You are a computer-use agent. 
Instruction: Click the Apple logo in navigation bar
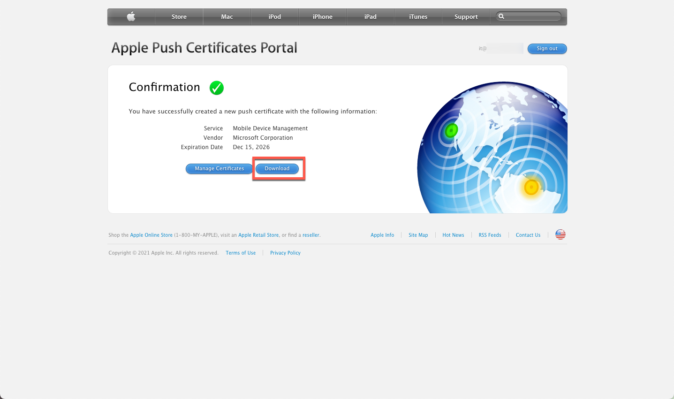point(131,17)
